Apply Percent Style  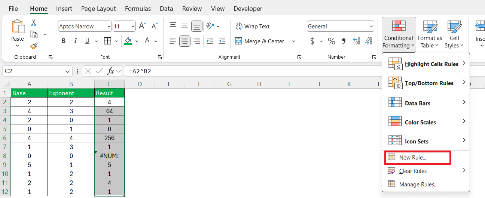pos(332,41)
